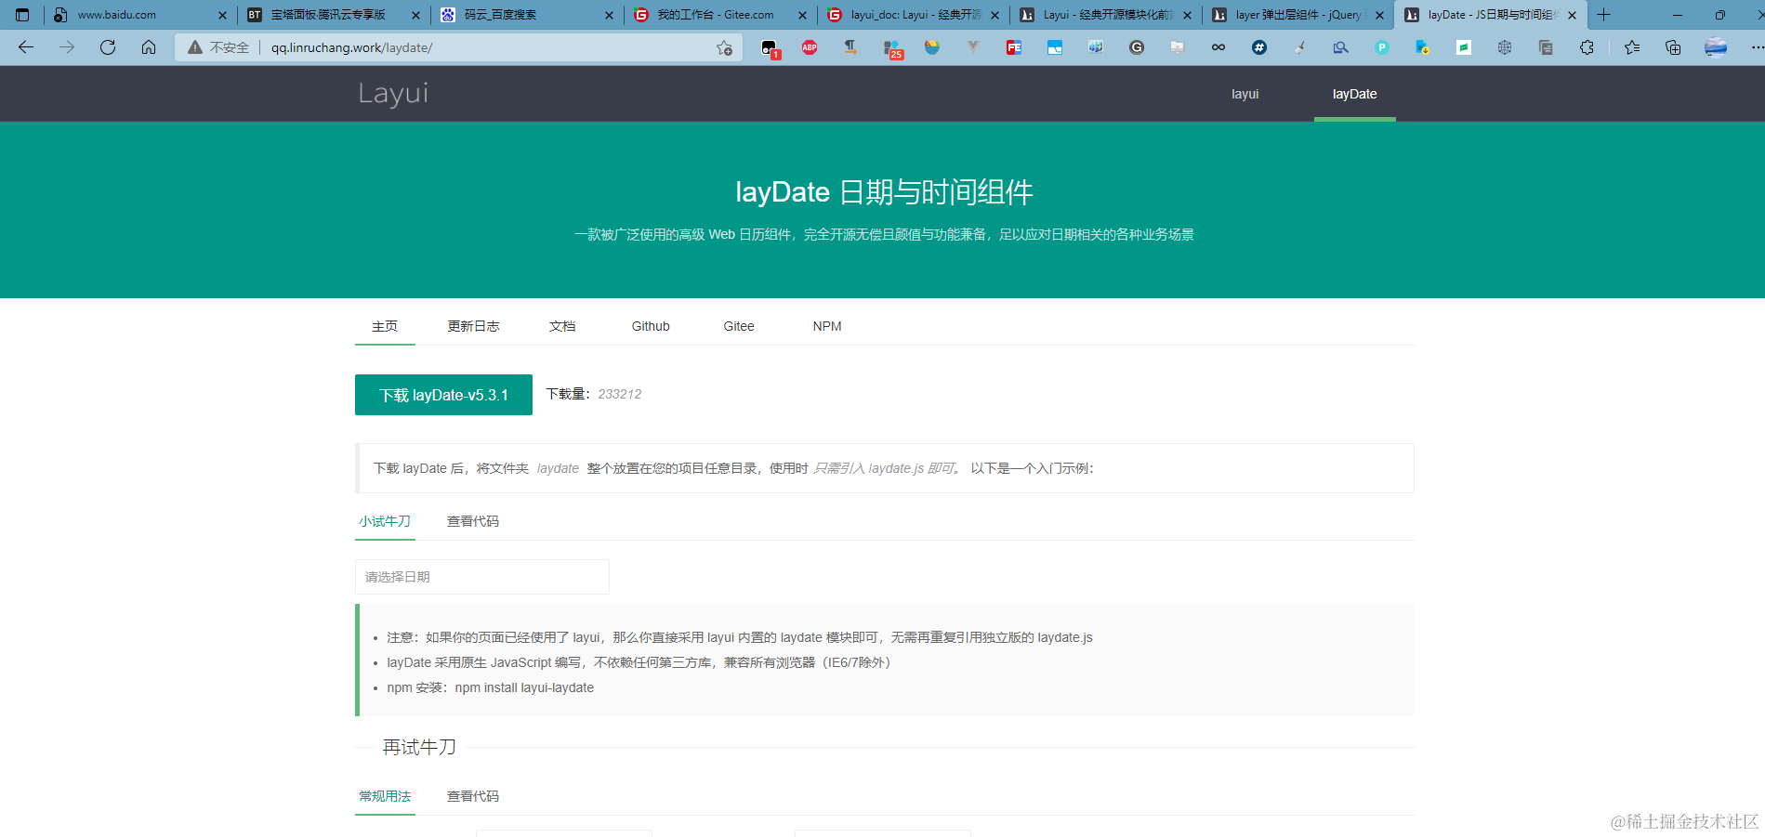Open the Favorites star icon in toolbar
The width and height of the screenshot is (1765, 837).
pyautogui.click(x=1631, y=47)
